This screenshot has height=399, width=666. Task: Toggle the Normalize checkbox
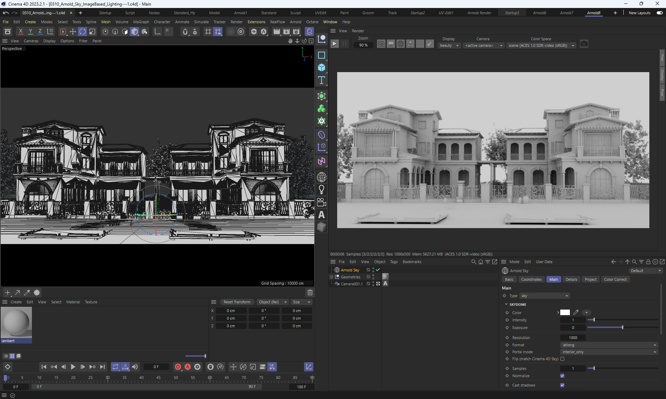coord(562,376)
